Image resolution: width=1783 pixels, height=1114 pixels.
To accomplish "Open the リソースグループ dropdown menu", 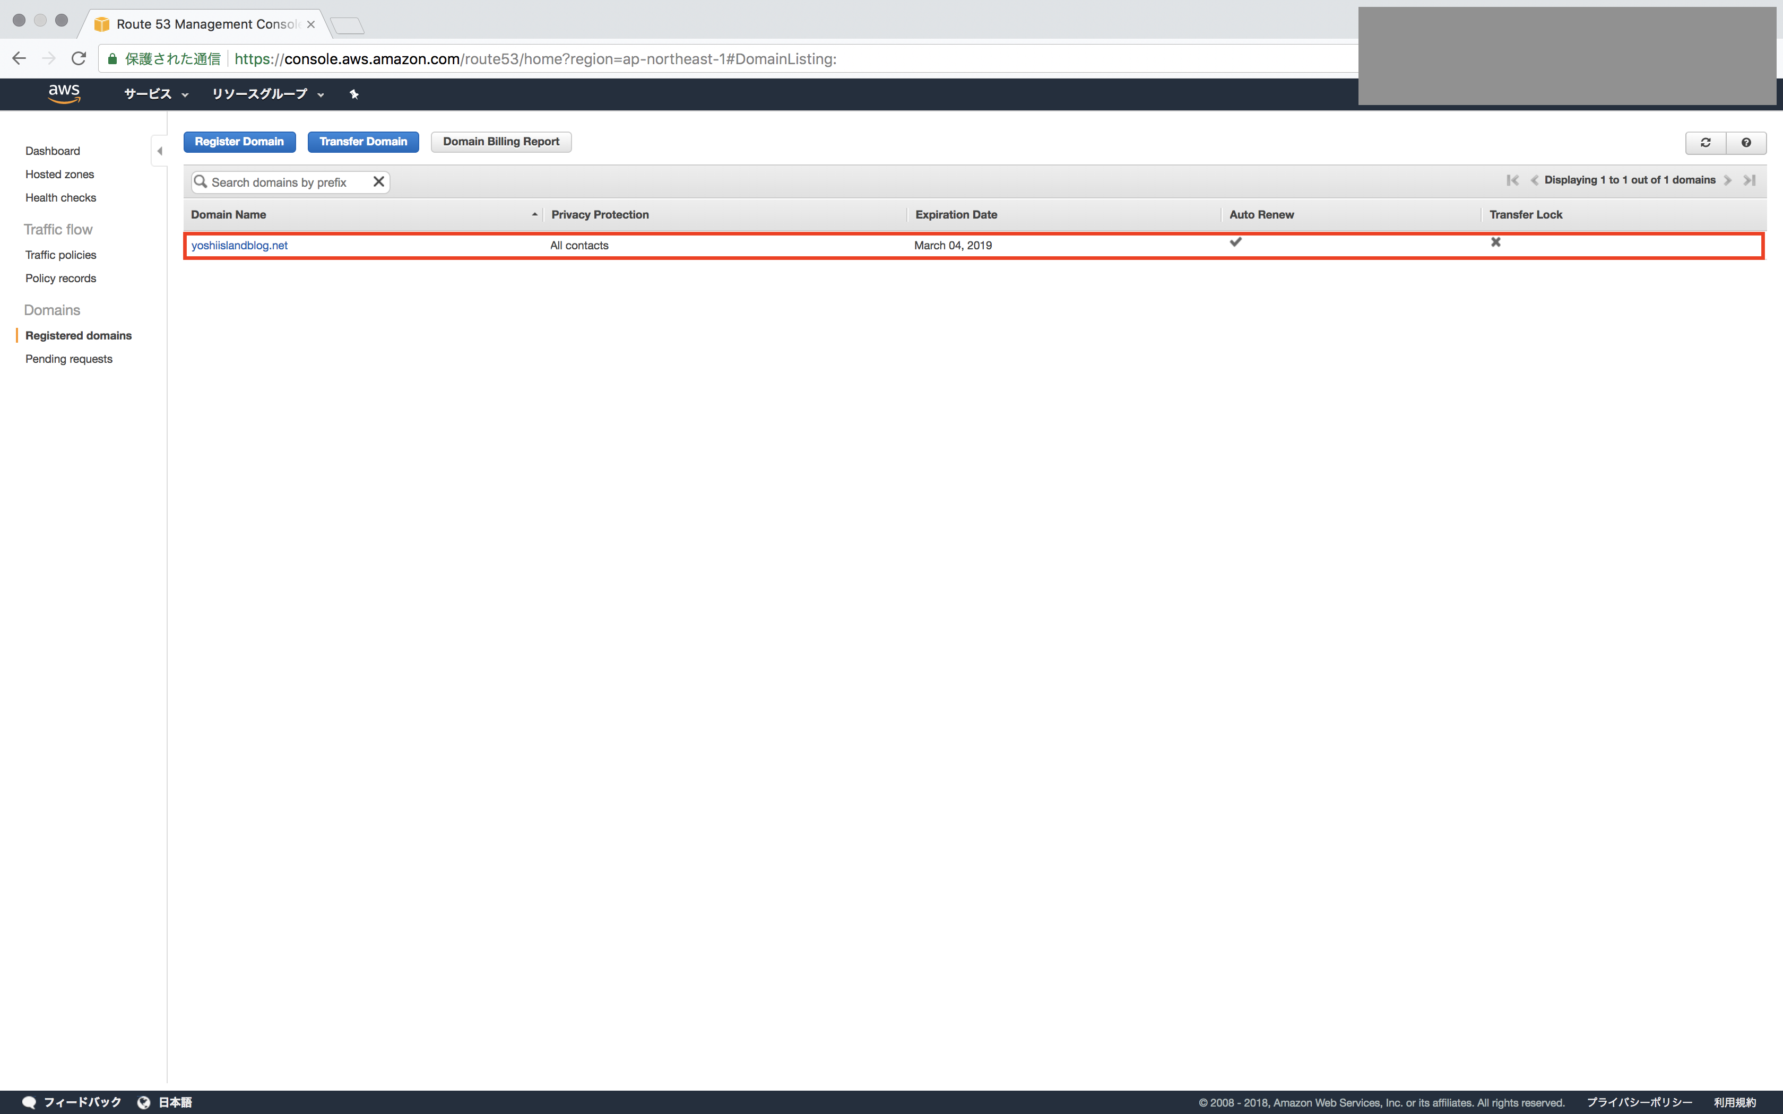I will [x=268, y=94].
